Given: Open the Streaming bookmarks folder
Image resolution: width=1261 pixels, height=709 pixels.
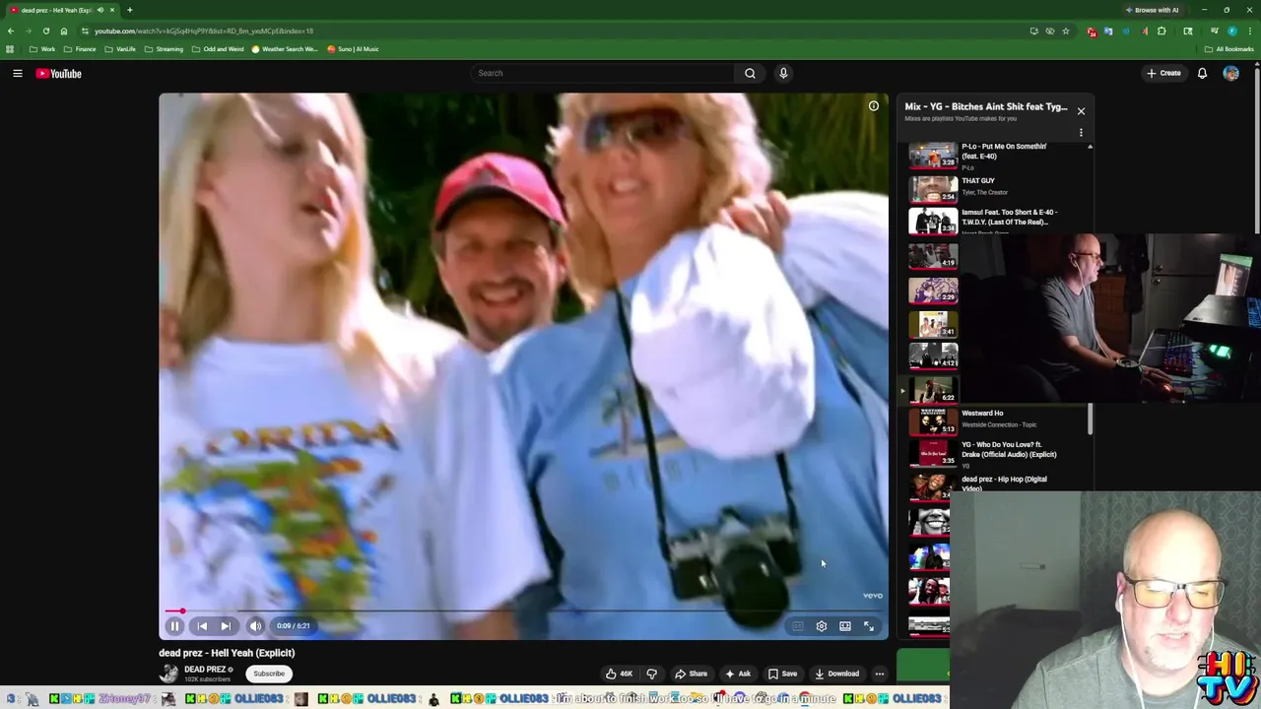Looking at the screenshot, I should pos(163,49).
